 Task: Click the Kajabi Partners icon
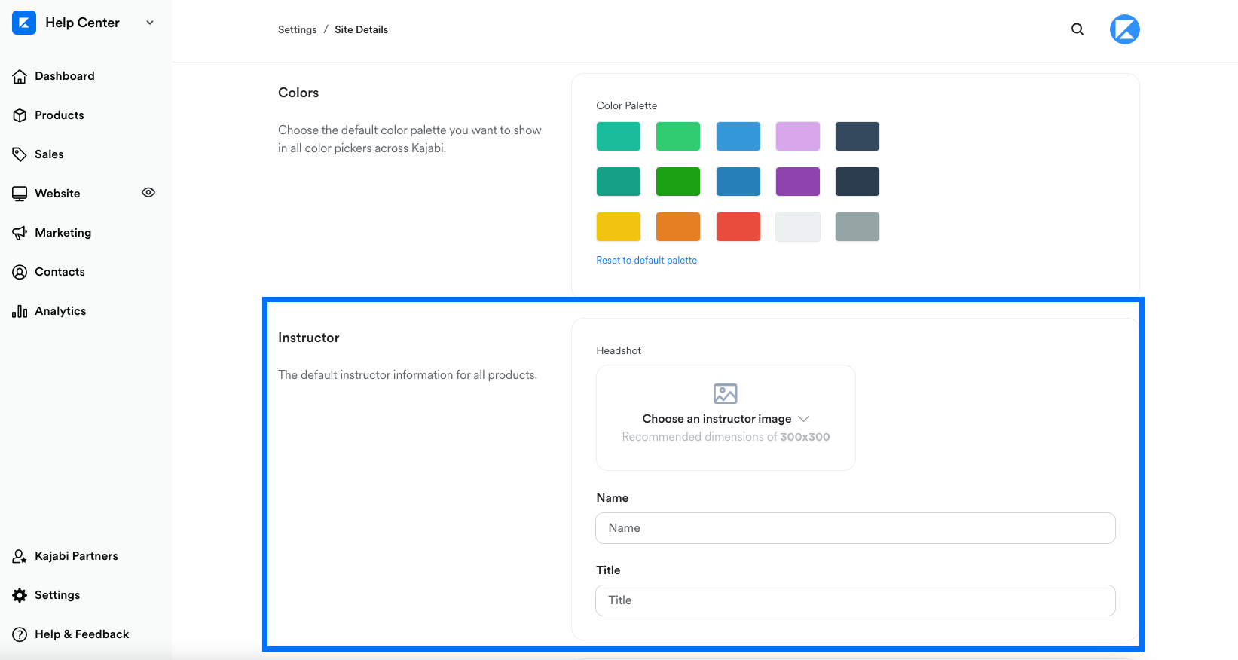coord(20,556)
